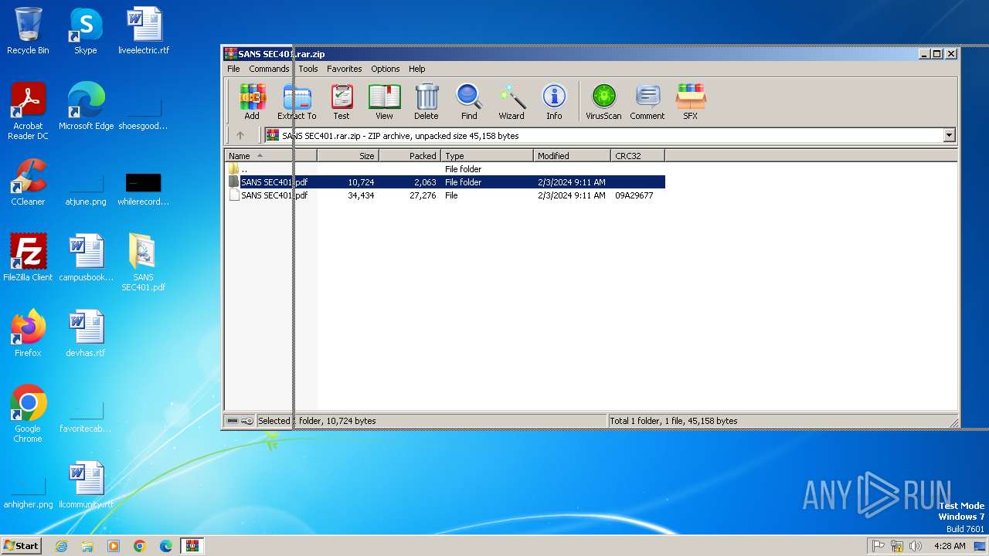Screen dimensions: 989x556
Task: Open Firefox desktop shortcut
Action: [x=28, y=334]
